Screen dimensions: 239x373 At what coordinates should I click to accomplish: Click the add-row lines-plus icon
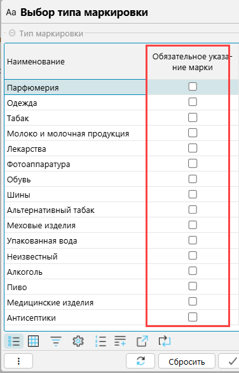[x=120, y=341]
